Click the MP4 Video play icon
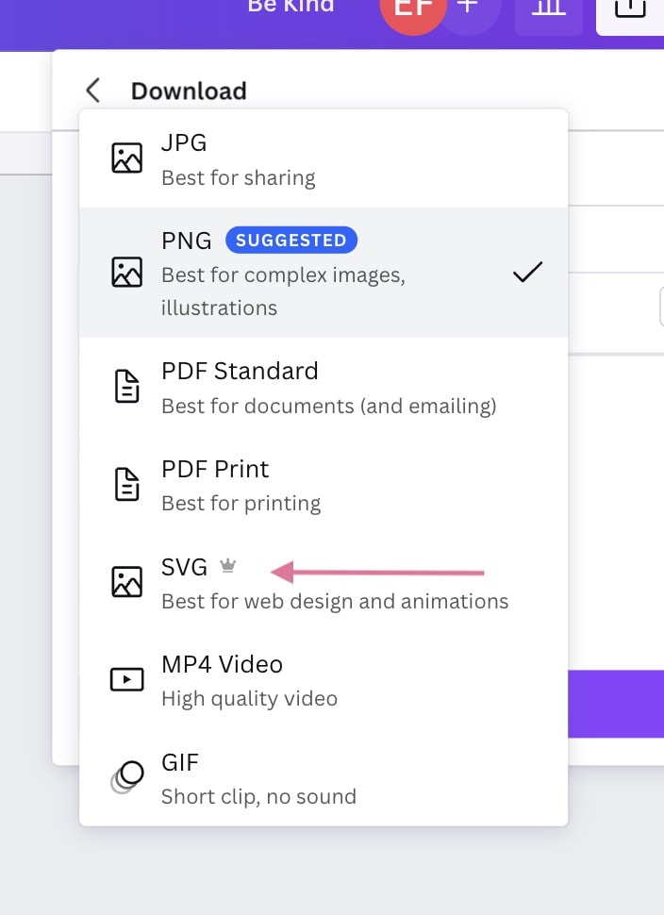 point(126,679)
